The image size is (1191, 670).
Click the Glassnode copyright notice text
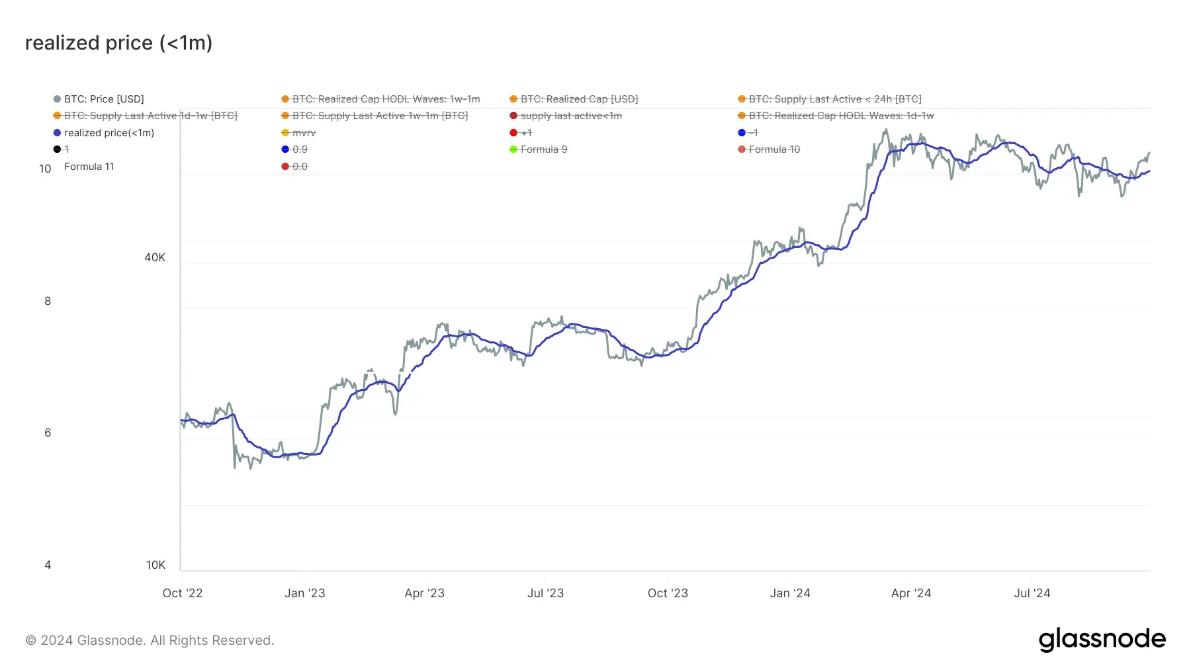click(150, 640)
